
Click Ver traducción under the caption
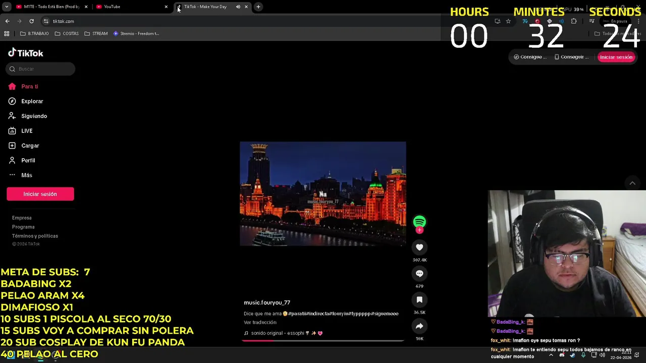[260, 322]
